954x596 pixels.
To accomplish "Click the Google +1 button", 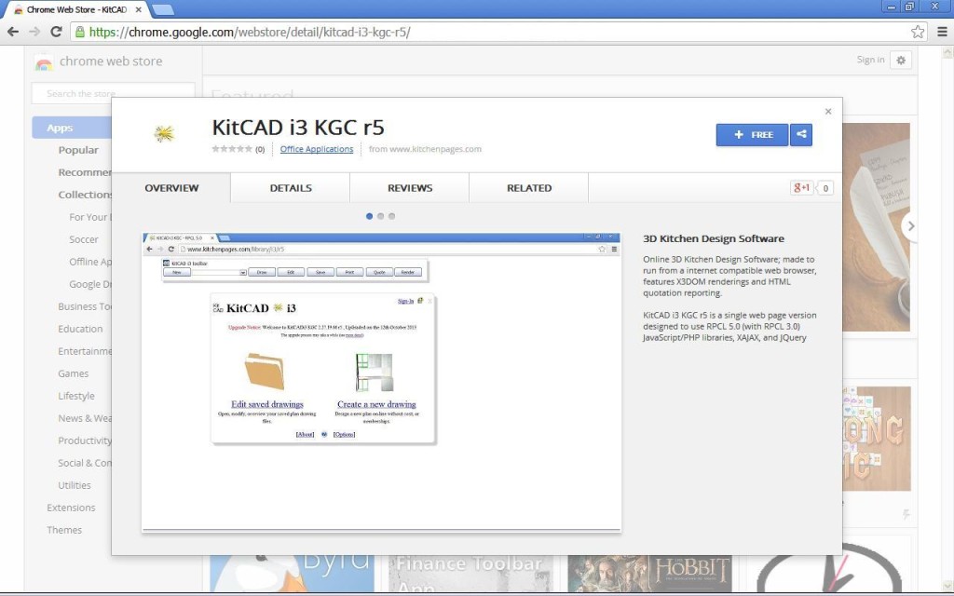I will pos(802,188).
